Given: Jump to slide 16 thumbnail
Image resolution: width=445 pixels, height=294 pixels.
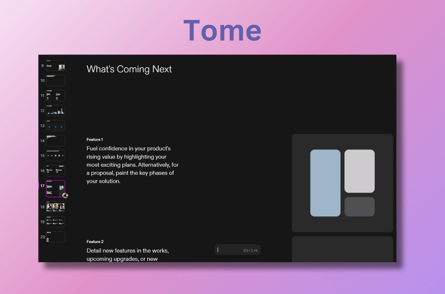Looking at the screenshot, I should (x=55, y=171).
